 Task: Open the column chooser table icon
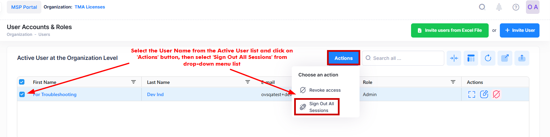tap(471, 58)
